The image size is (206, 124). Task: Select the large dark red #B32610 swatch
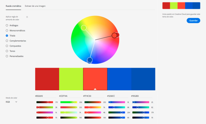pyautogui.click(x=47, y=79)
